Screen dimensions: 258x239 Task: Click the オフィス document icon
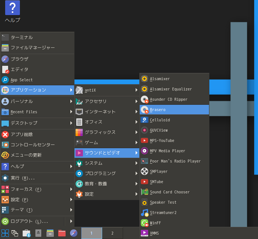[79, 122]
